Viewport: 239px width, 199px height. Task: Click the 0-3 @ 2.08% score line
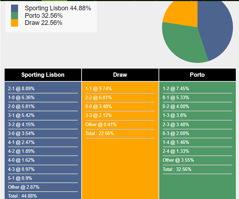[176, 133]
